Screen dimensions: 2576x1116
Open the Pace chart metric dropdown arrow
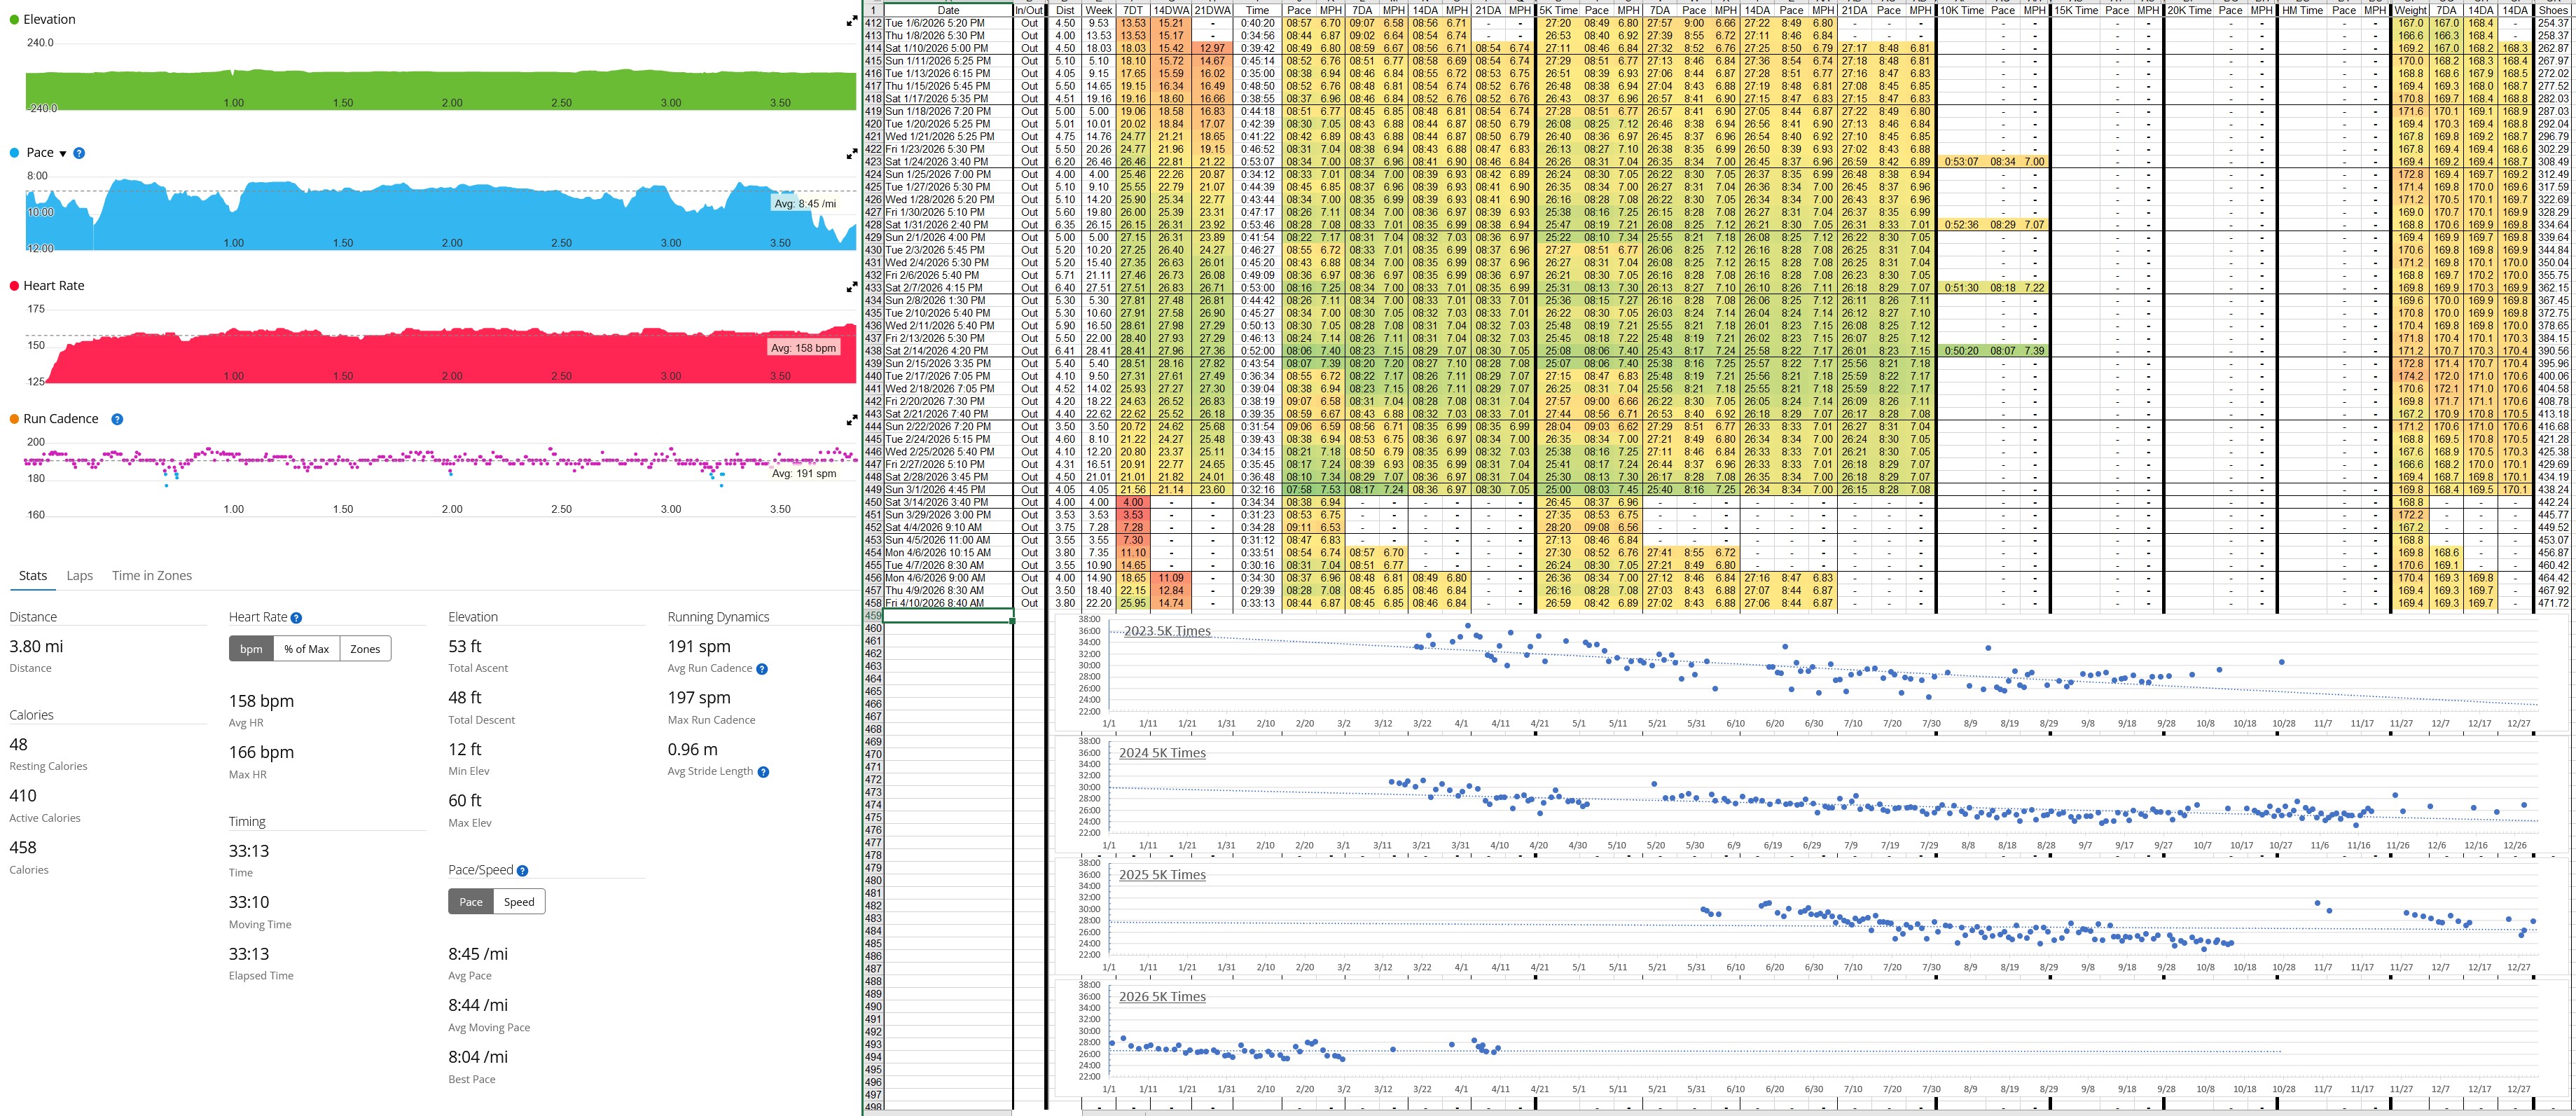tap(63, 154)
